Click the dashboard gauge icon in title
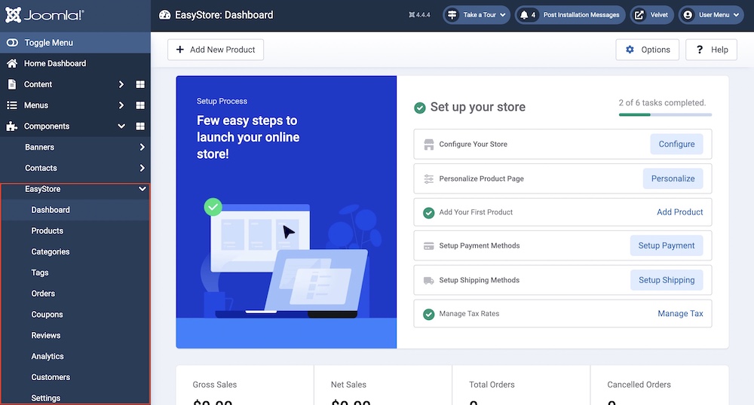 click(x=165, y=15)
